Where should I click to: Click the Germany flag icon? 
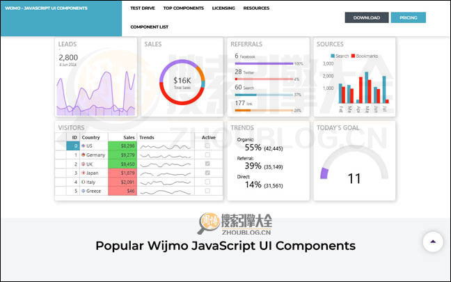point(84,155)
